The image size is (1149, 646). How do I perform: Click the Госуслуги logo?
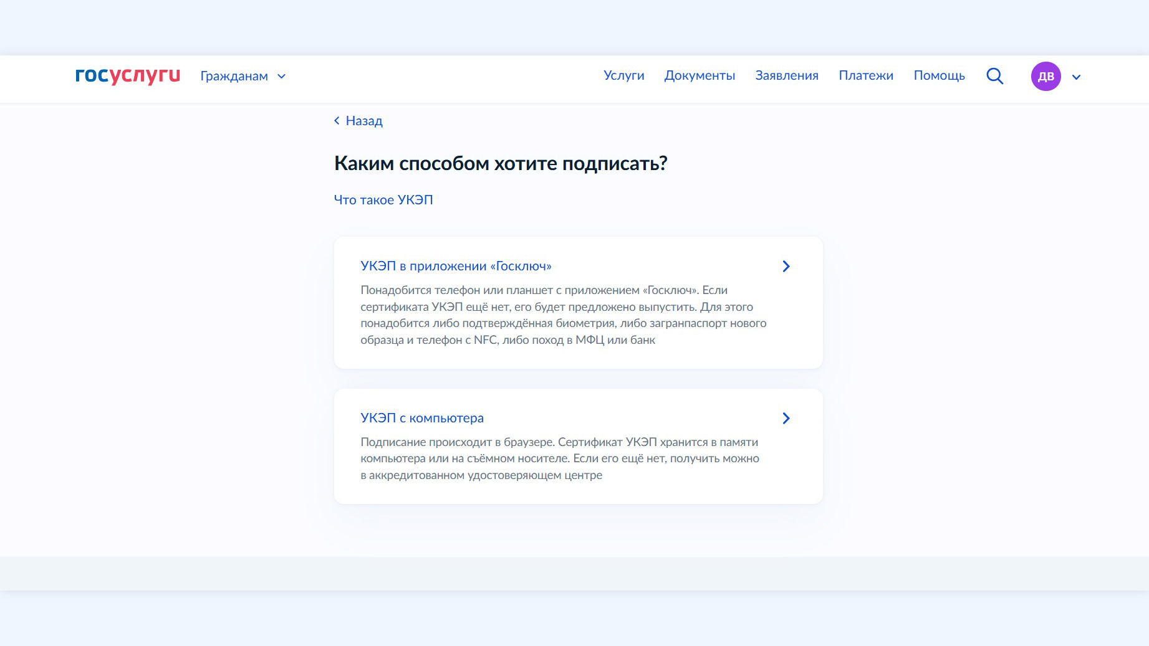(127, 75)
